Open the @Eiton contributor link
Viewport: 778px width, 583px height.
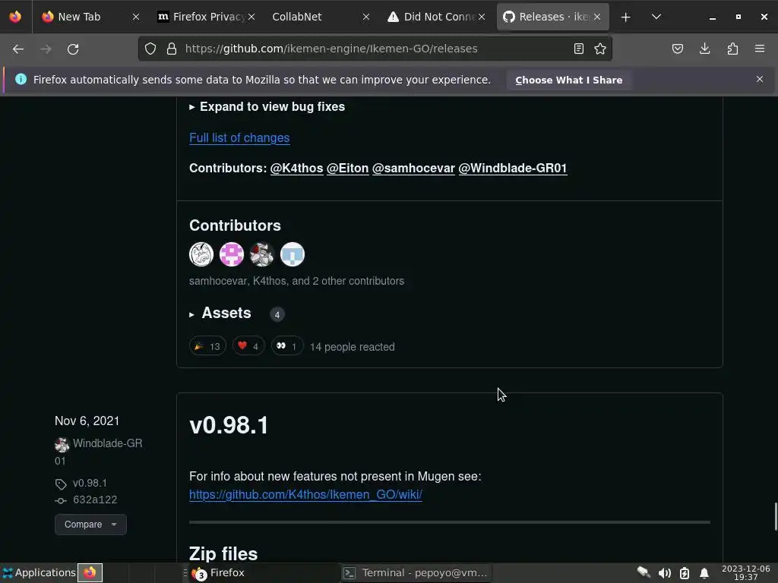(x=347, y=168)
